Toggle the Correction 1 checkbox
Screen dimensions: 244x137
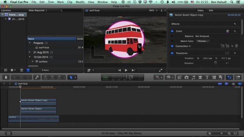point(172,46)
